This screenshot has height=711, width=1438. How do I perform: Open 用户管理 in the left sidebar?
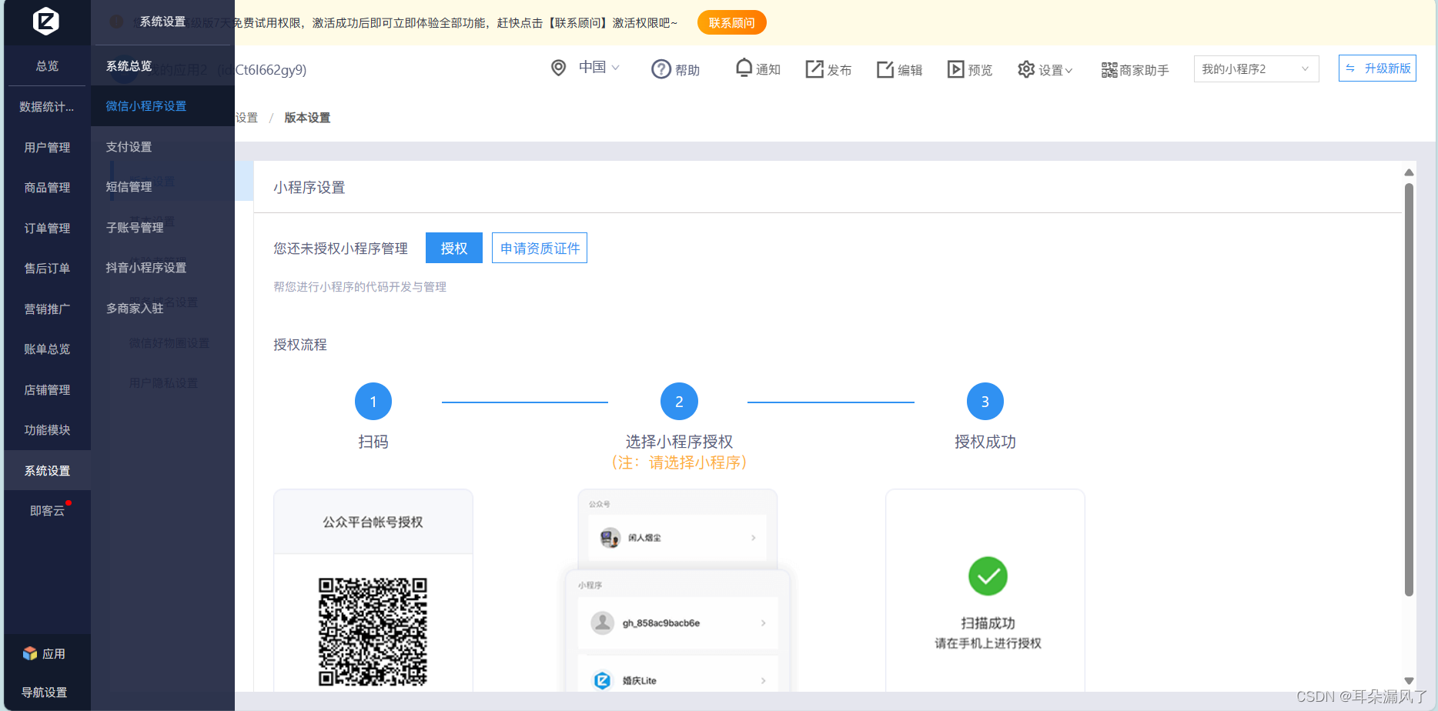(47, 147)
